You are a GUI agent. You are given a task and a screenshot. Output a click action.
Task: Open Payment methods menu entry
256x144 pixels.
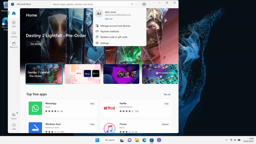tap(109, 31)
